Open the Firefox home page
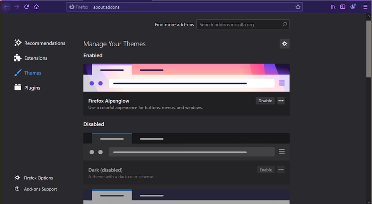Screen dimensions: 372x204 coord(36,7)
